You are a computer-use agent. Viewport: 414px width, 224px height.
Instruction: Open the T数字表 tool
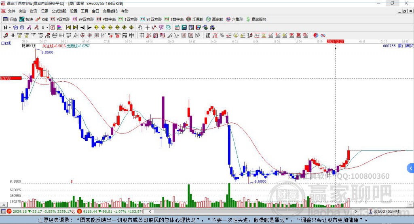pyautogui.click(x=174, y=19)
